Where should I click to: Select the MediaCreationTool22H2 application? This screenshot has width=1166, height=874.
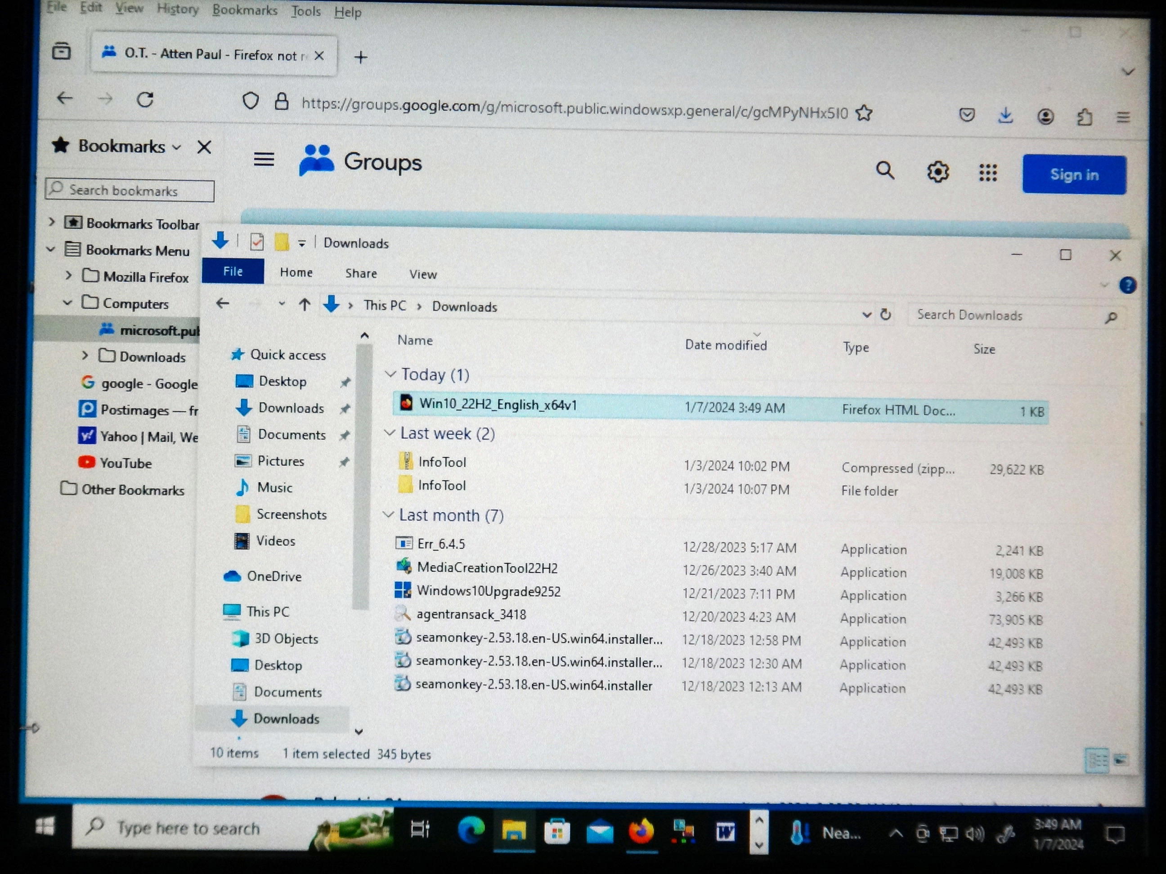coord(487,568)
